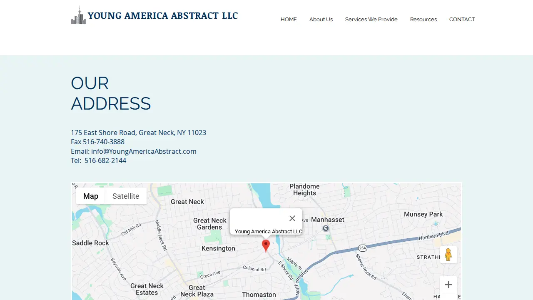The image size is (533, 300).
Task: Click the Bayview Ave street label
Action: point(118,269)
